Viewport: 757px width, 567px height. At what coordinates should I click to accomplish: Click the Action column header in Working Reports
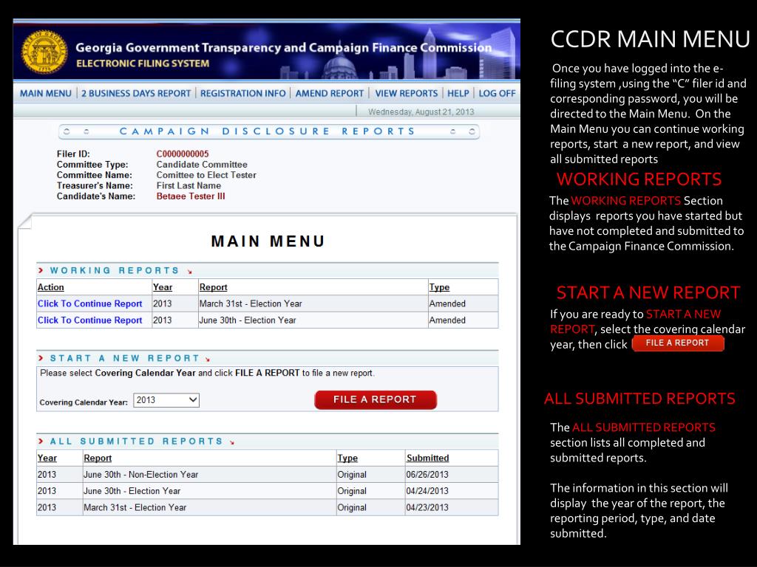tap(51, 287)
